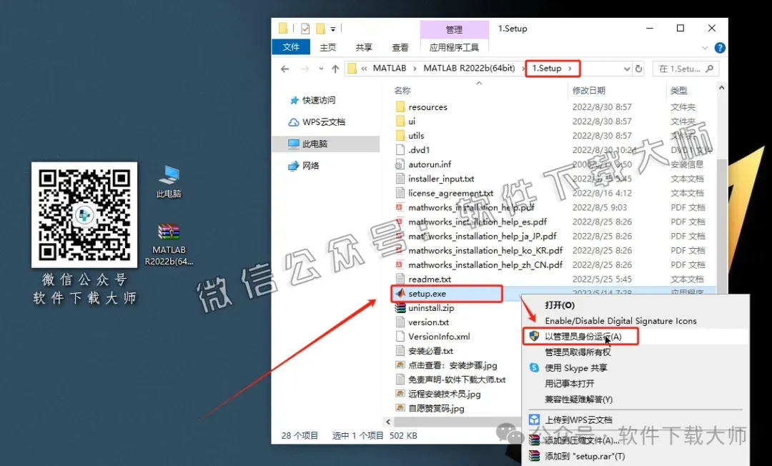This screenshot has width=772, height=466.
Task: Expand the address bar history dropdown
Action: pos(627,69)
